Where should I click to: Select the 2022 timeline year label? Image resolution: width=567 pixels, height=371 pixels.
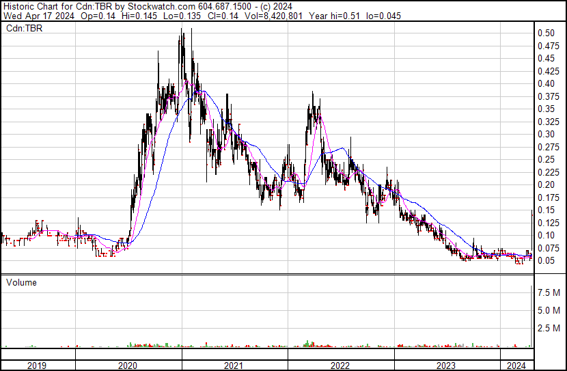(x=340, y=366)
